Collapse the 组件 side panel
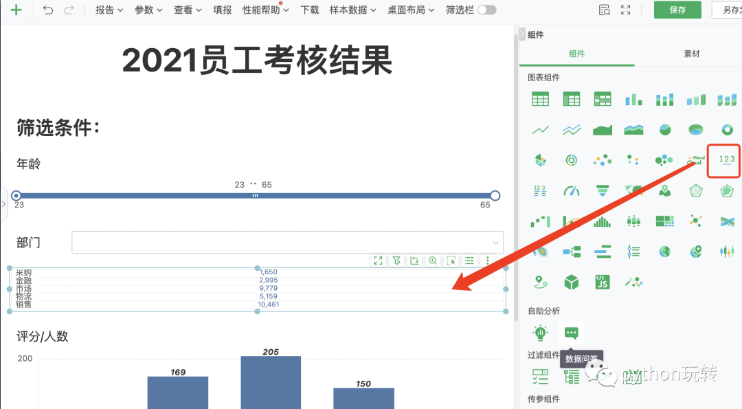The height and width of the screenshot is (409, 742). (522, 34)
